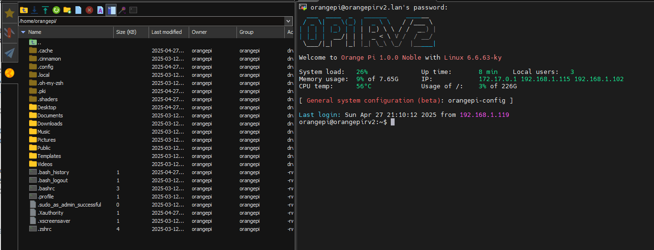The width and height of the screenshot is (654, 250).
Task: Click the download selected files icon
Action: click(34, 10)
